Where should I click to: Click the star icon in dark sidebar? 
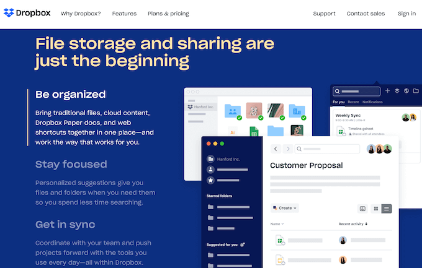click(x=210, y=180)
